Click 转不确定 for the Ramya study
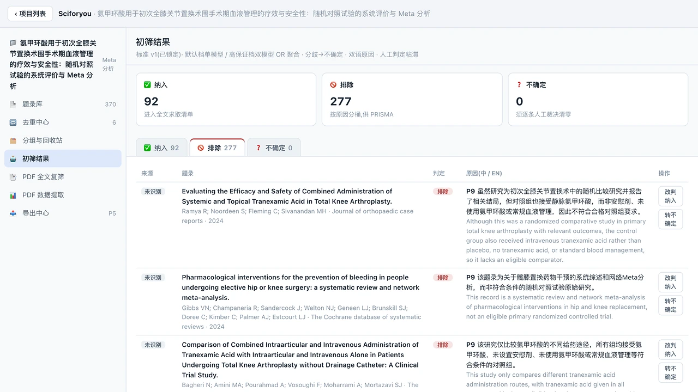Screen dimensions: 698x392 [670, 219]
